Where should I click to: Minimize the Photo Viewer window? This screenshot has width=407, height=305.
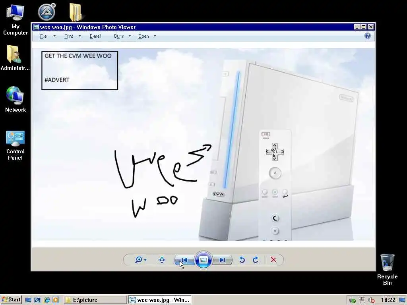pos(357,27)
